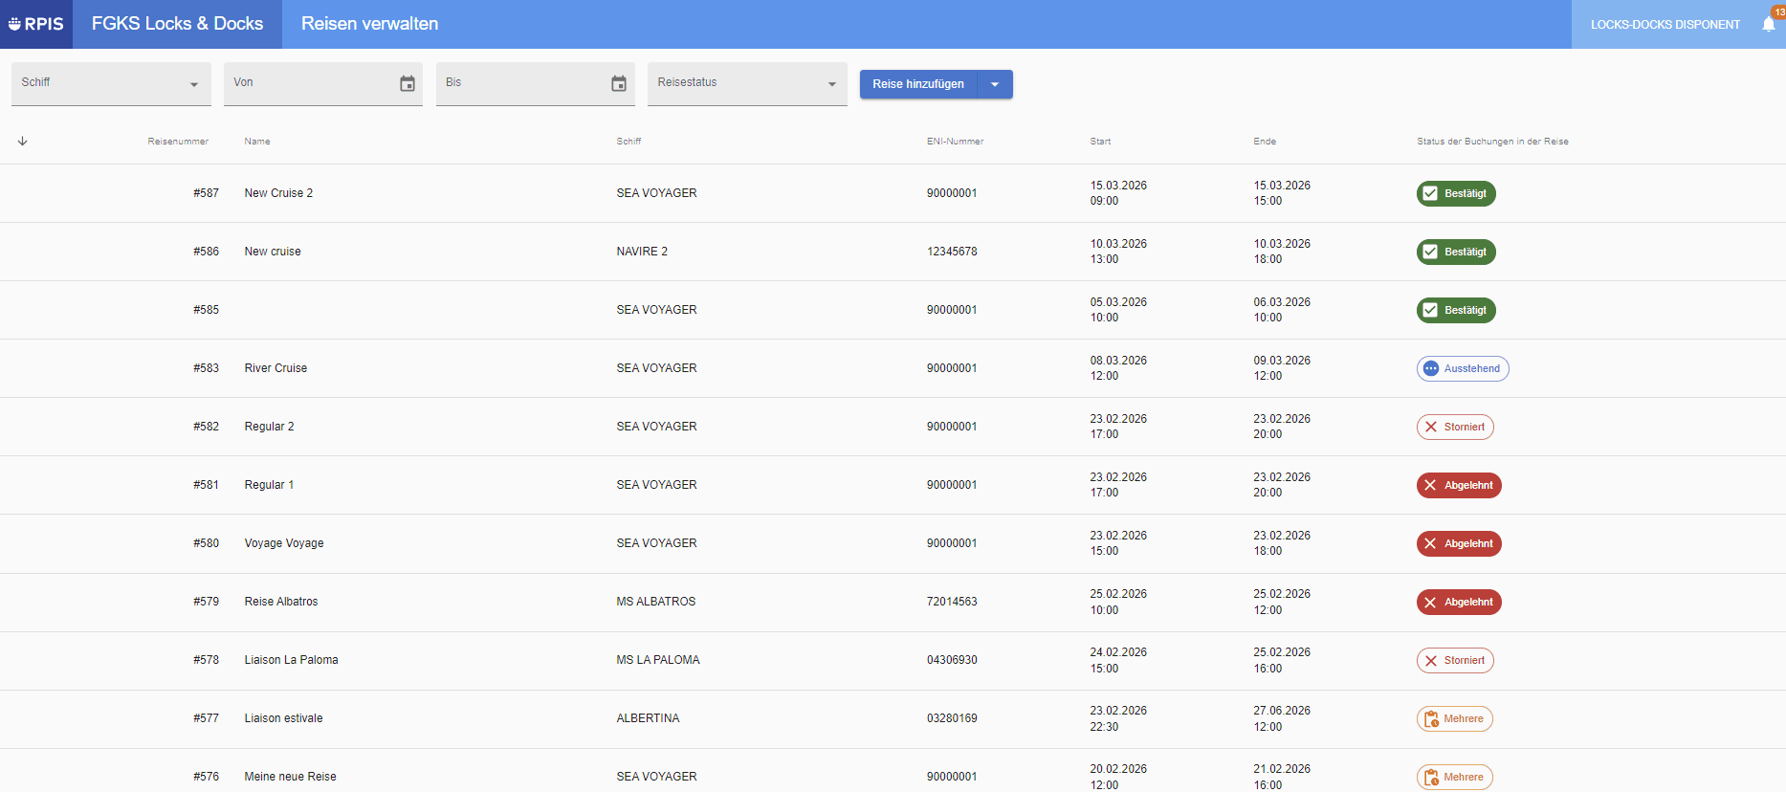Click Status der Buchungen column header
This screenshot has width=1786, height=792.
pyautogui.click(x=1492, y=142)
